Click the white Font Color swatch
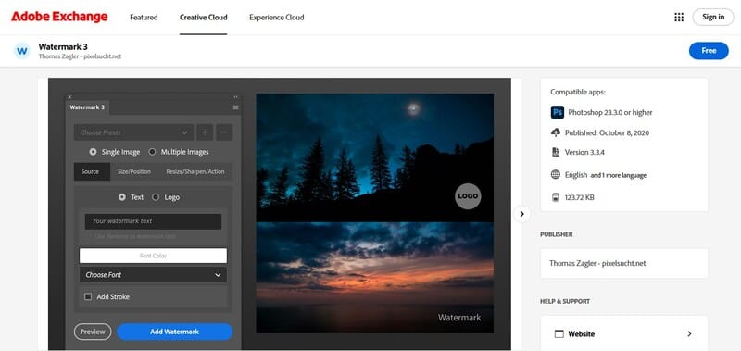This screenshot has width=741, height=351. click(x=153, y=256)
